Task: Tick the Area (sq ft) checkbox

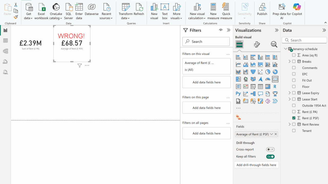Action: point(294,55)
